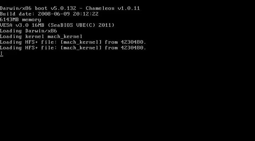Click 'Loading HFS+ file:' in the last text line

tap(28, 48)
